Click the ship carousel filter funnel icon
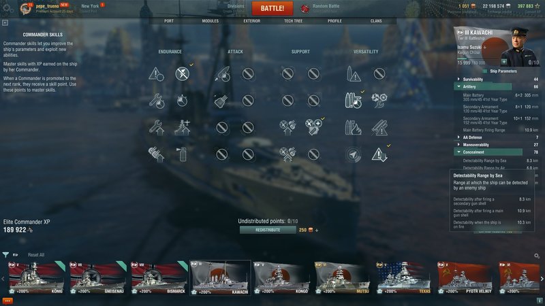The width and height of the screenshot is (545, 306). 5,255
